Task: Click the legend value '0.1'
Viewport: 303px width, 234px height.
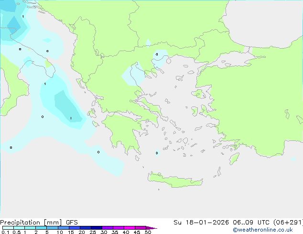Action: [5, 232]
